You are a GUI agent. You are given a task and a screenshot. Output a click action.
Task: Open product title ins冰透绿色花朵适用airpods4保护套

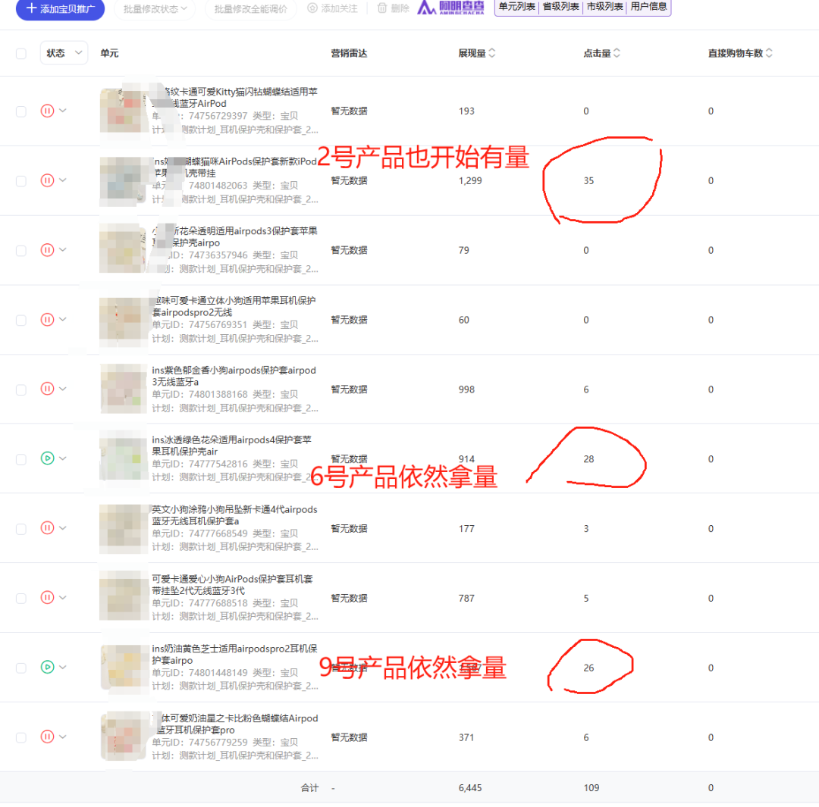[231, 446]
